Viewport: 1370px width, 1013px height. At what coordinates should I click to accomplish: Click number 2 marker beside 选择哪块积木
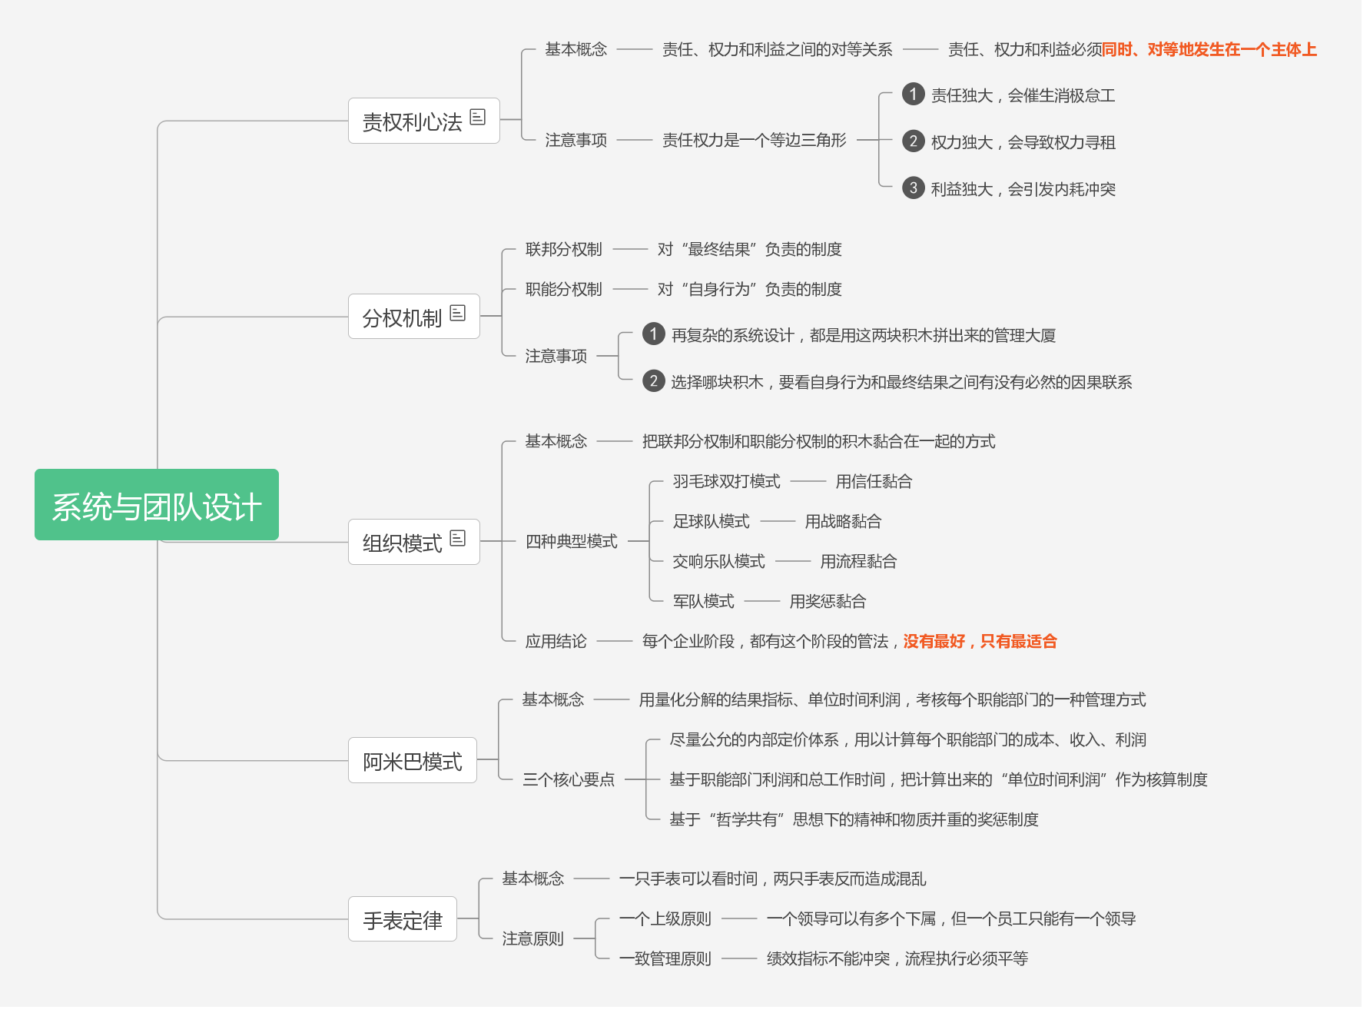tap(653, 381)
